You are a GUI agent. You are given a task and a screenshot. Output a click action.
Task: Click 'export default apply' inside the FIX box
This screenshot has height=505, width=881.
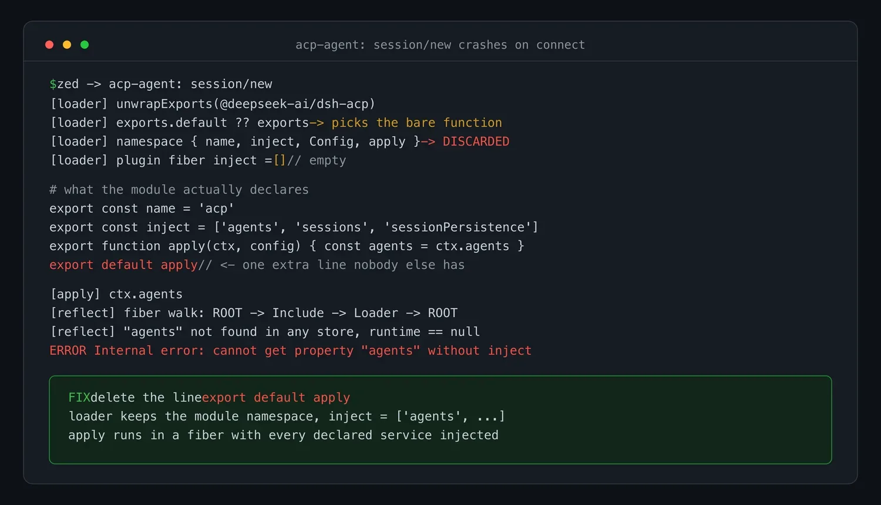276,398
